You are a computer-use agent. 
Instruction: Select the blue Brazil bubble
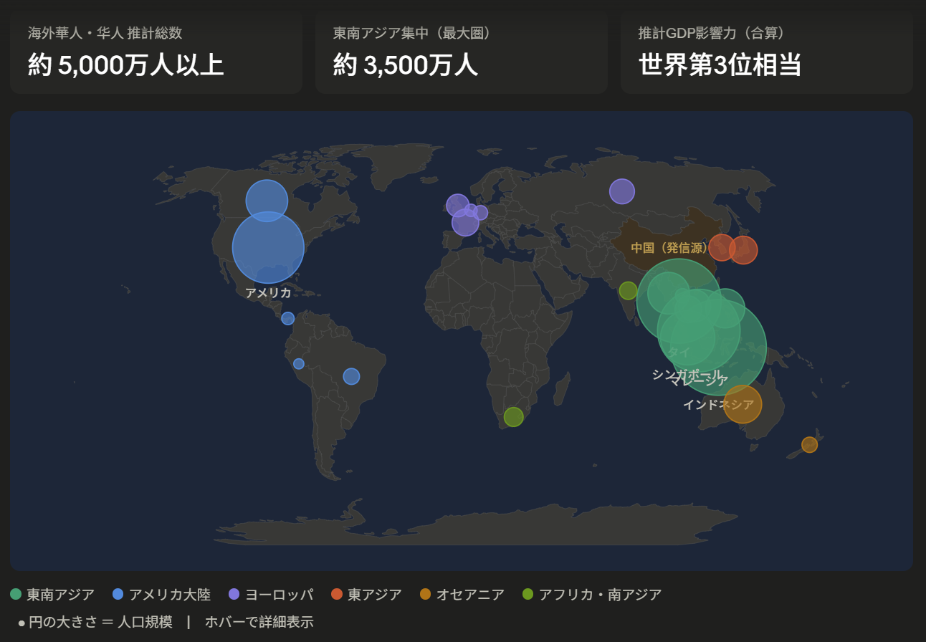click(351, 376)
